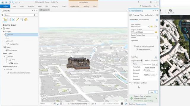
Task: Open the Project tab
Action: pos(5,6)
